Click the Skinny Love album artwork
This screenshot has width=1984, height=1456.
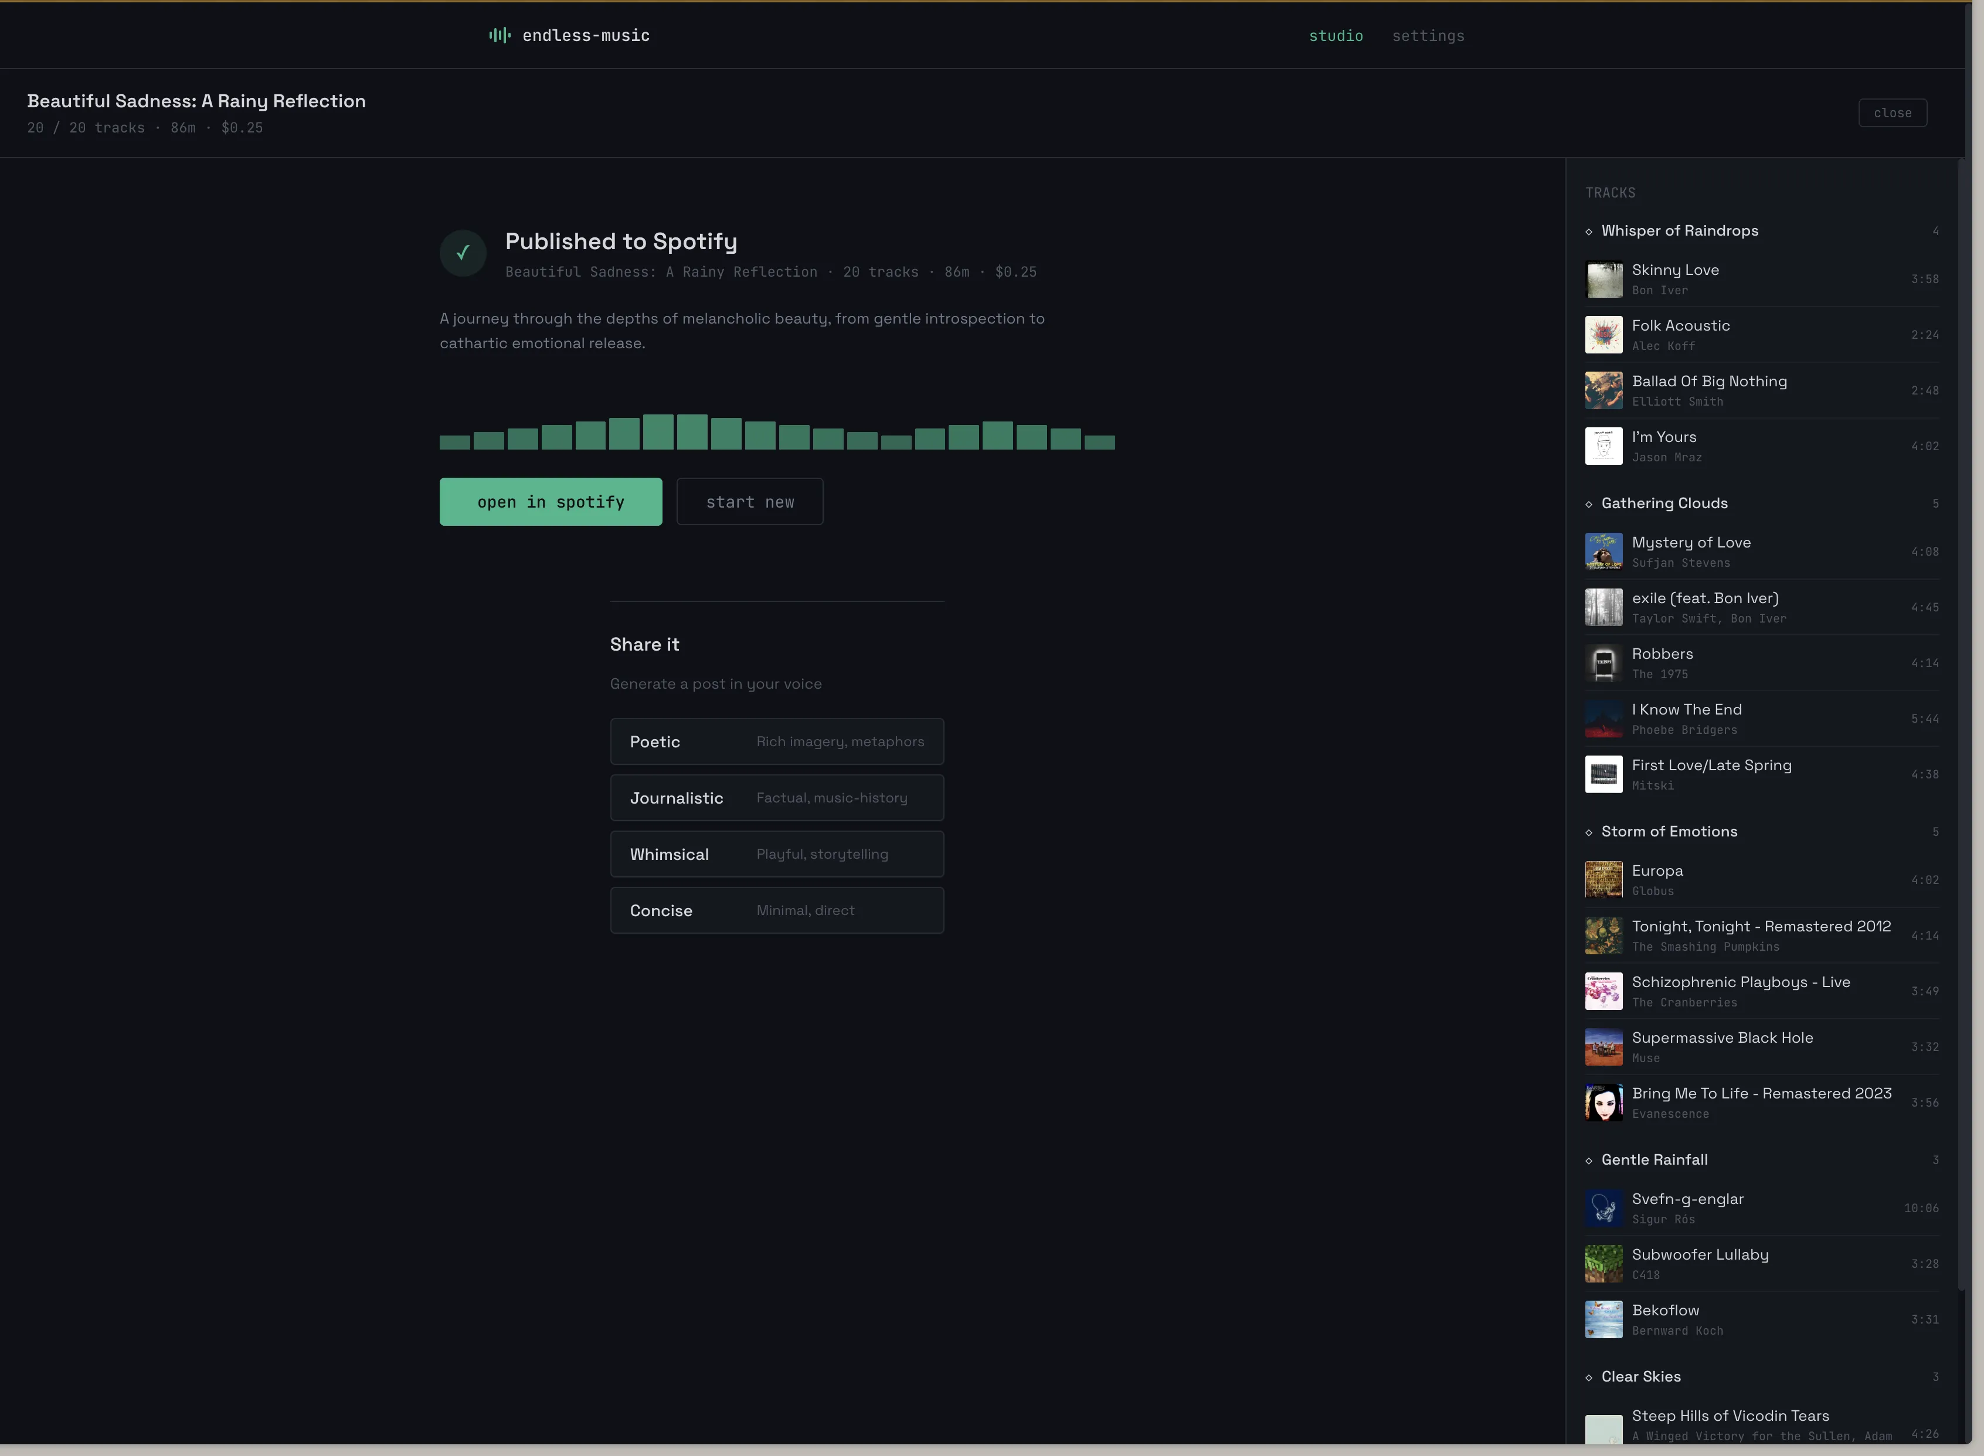point(1603,280)
